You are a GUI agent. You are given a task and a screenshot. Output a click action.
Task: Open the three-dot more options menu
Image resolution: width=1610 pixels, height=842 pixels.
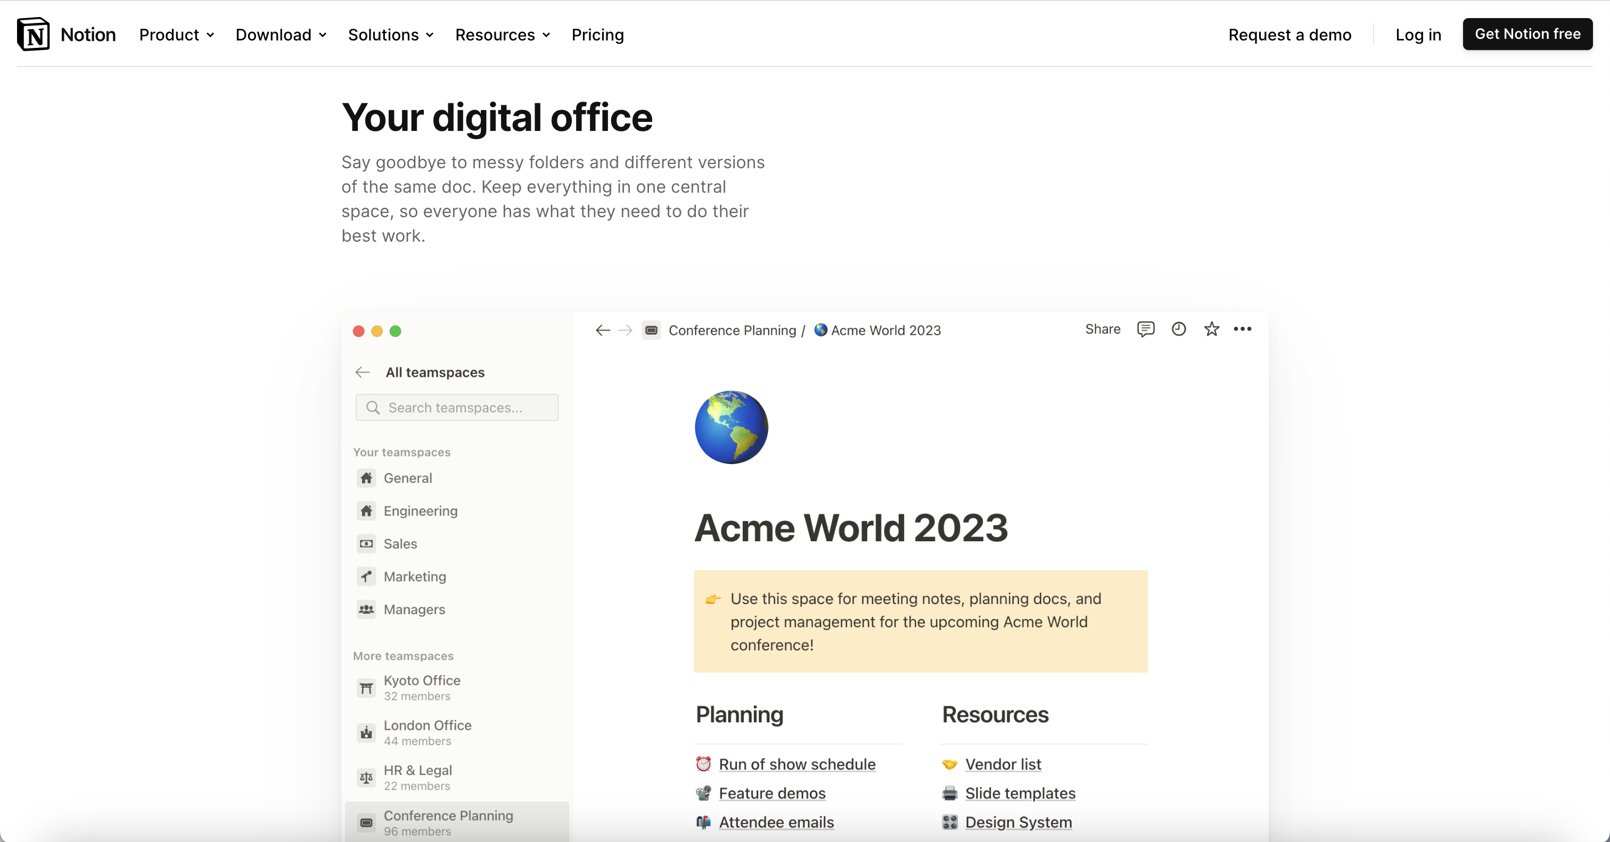[x=1242, y=329]
